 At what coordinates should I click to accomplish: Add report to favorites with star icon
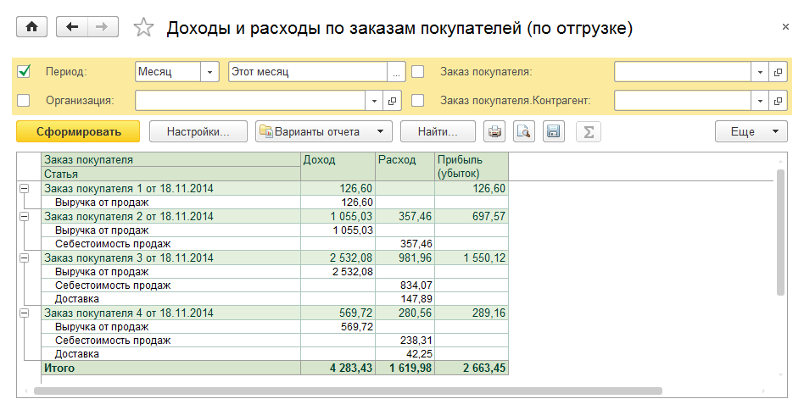click(x=144, y=28)
